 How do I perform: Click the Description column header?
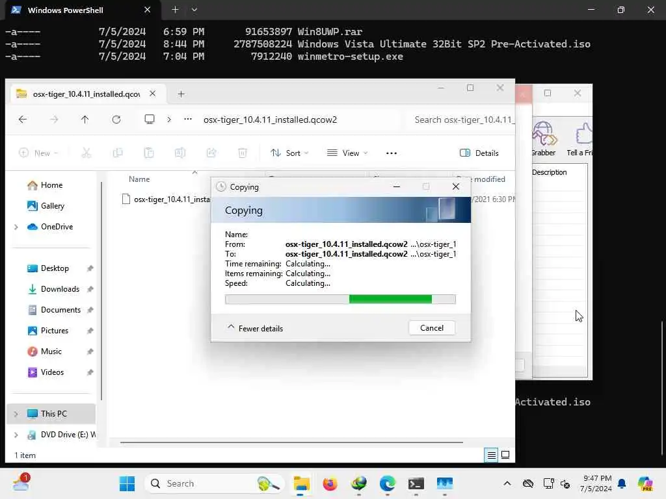pos(549,172)
